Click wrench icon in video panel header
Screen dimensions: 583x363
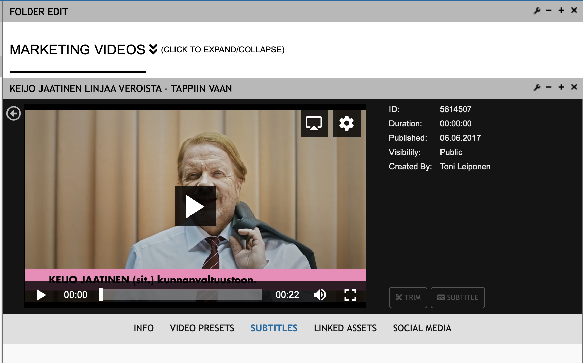[537, 88]
